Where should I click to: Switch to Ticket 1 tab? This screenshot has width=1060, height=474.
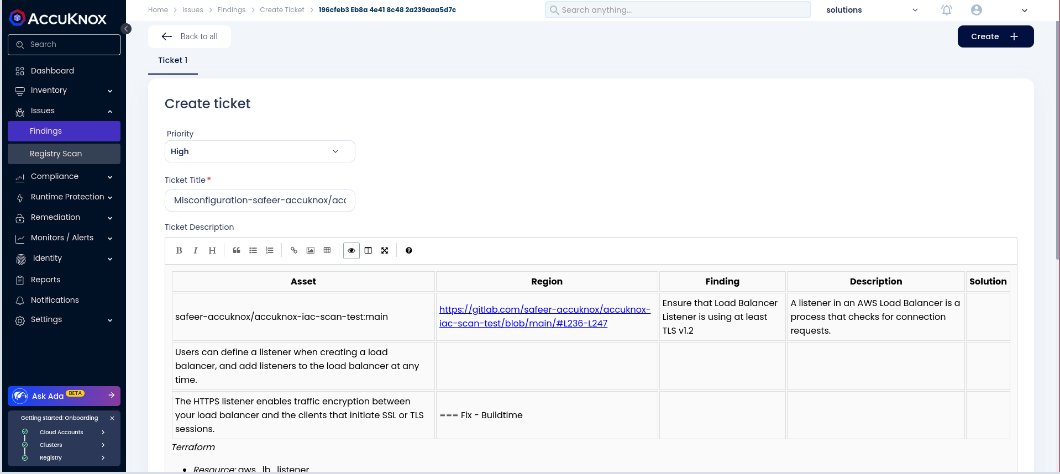coord(173,60)
